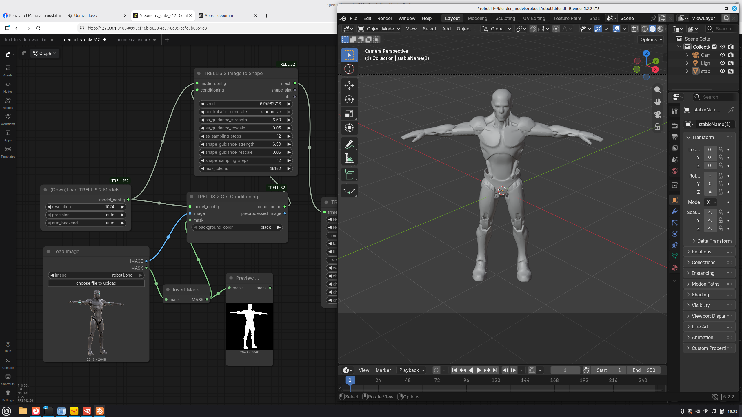This screenshot has width=742, height=417.
Task: Select the Move tool in Blender toolbar
Action: pos(349,85)
